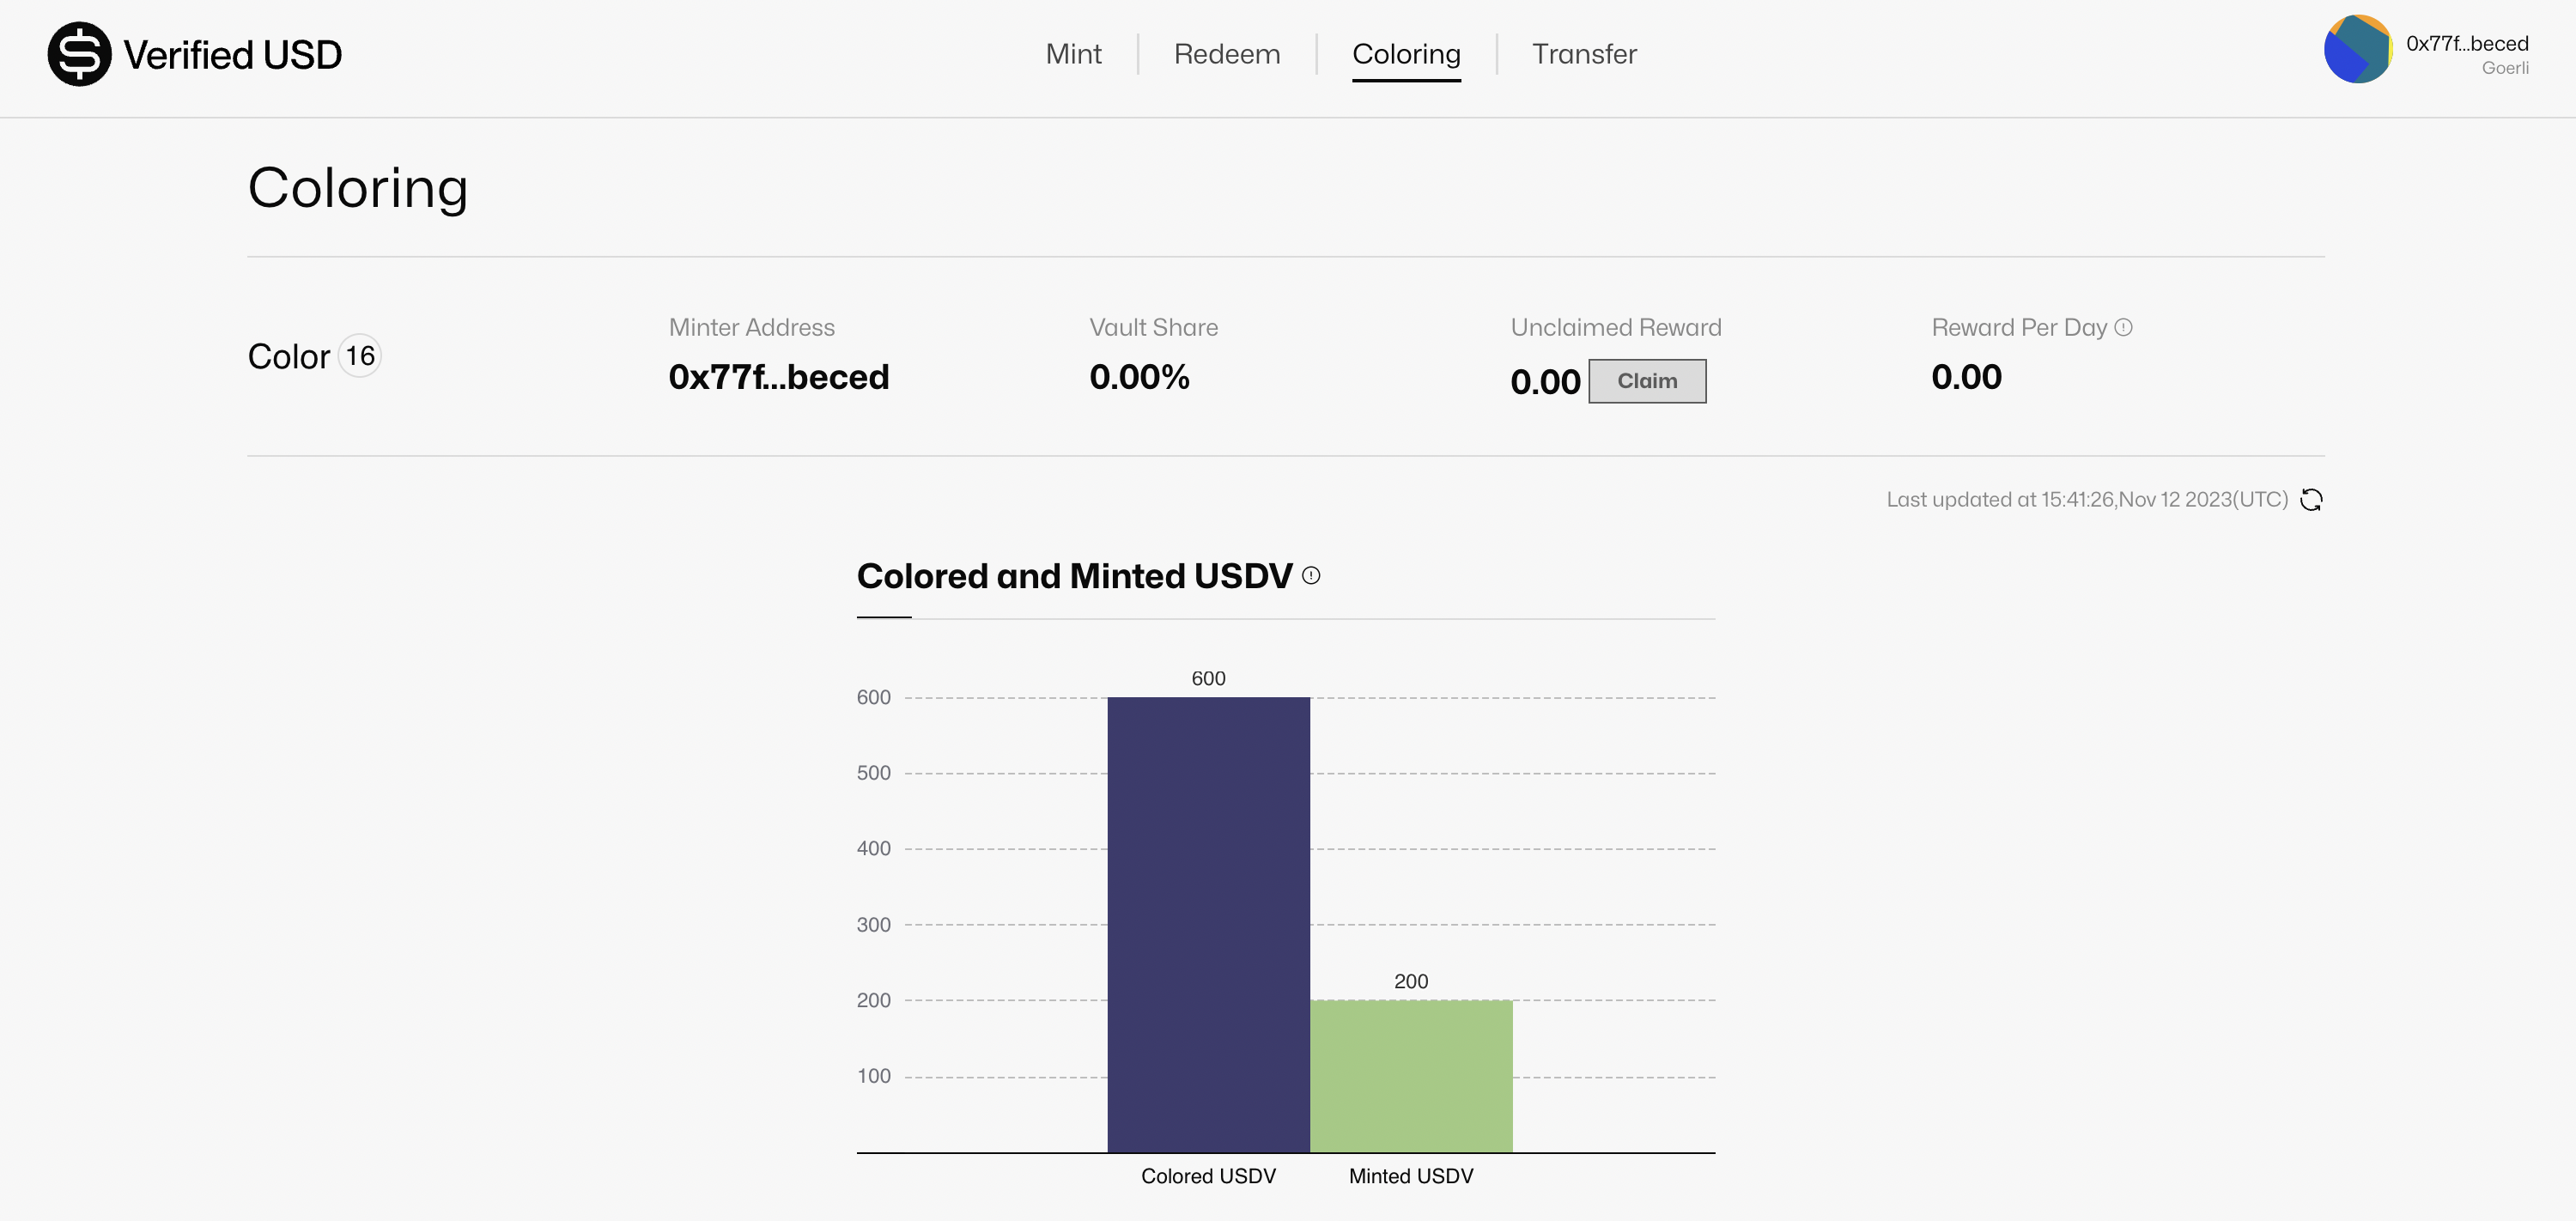2576x1221 pixels.
Task: Click the refresh icon beside Last updated
Action: pos(2311,500)
